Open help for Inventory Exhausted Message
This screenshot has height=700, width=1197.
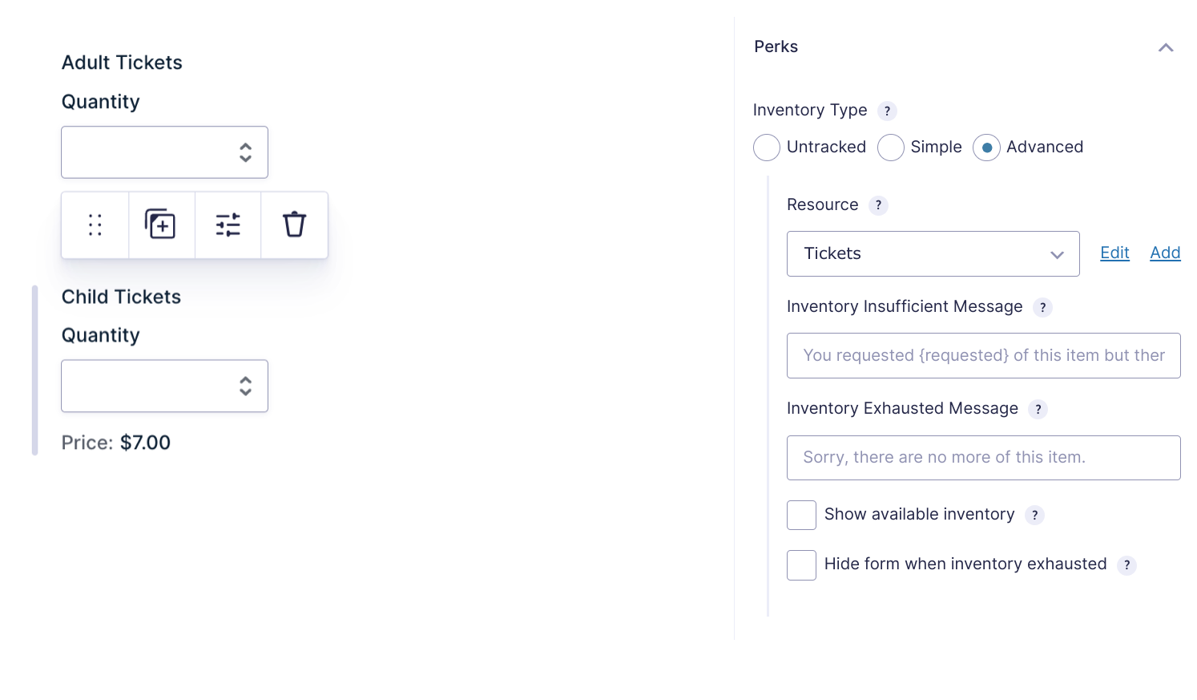pyautogui.click(x=1038, y=409)
